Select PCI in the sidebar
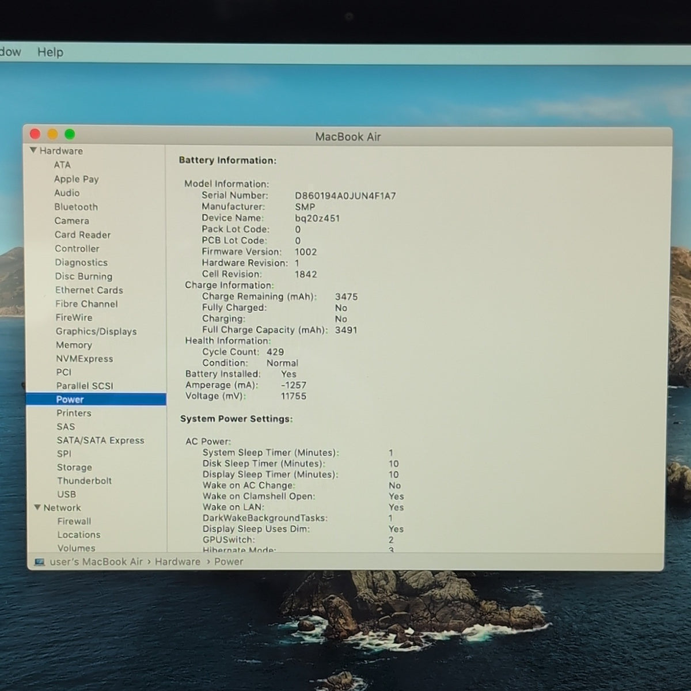Image resolution: width=691 pixels, height=691 pixels. pyautogui.click(x=64, y=372)
